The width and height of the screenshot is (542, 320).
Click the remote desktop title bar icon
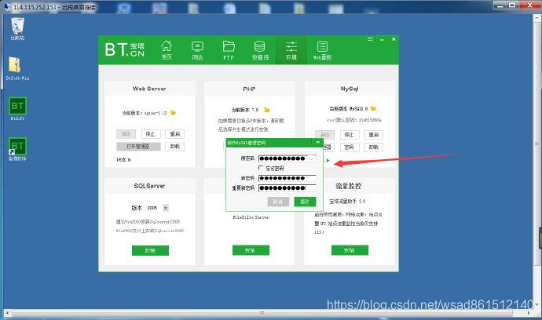click(x=6, y=6)
